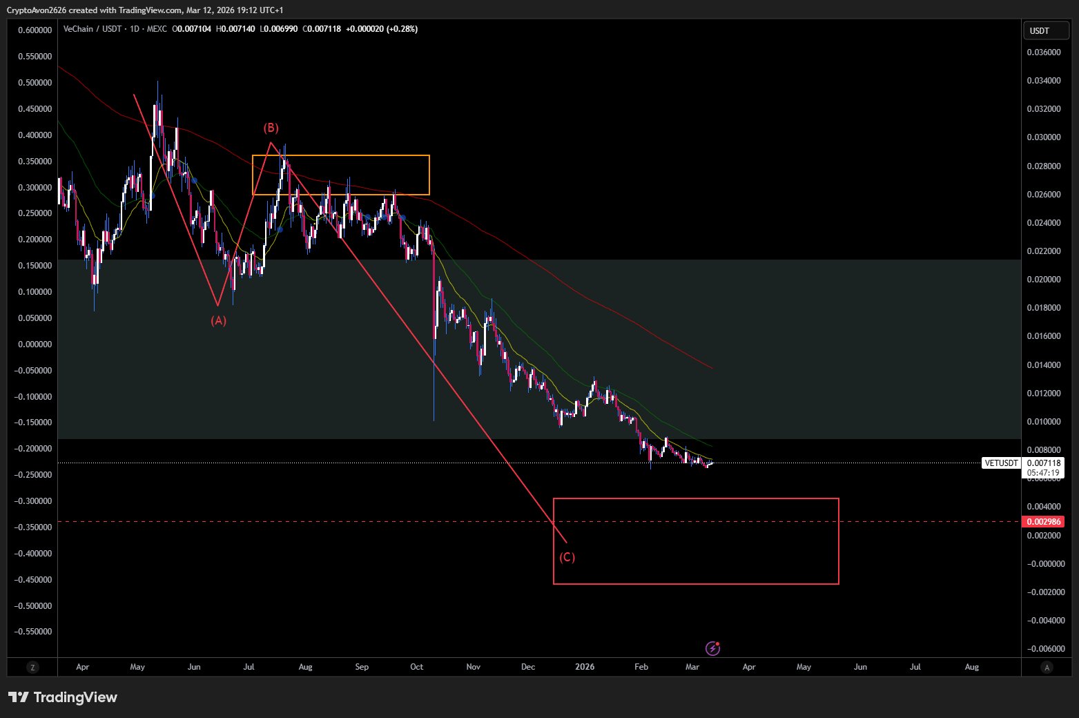The width and height of the screenshot is (1079, 718).
Task: Select the orange rectangle's top edge
Action: pyautogui.click(x=340, y=155)
